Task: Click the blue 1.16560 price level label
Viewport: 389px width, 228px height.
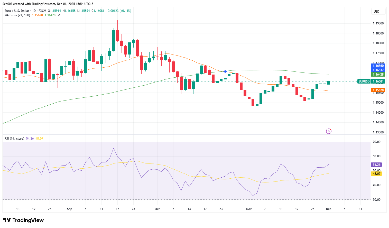Action: (378, 66)
